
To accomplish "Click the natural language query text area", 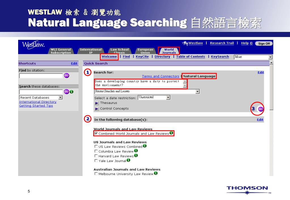I will click(x=139, y=84).
